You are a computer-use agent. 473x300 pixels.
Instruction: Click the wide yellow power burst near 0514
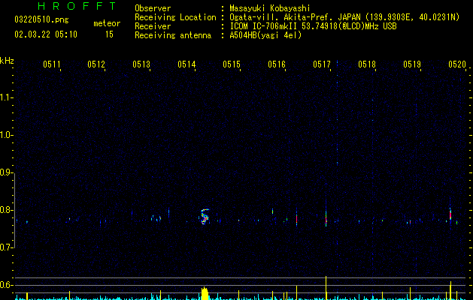(x=205, y=293)
